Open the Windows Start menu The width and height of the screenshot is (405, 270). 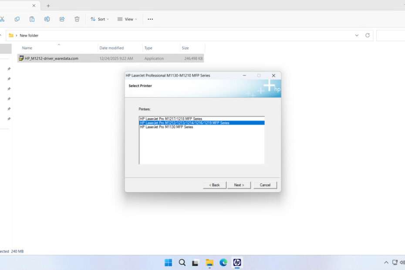(x=168, y=262)
